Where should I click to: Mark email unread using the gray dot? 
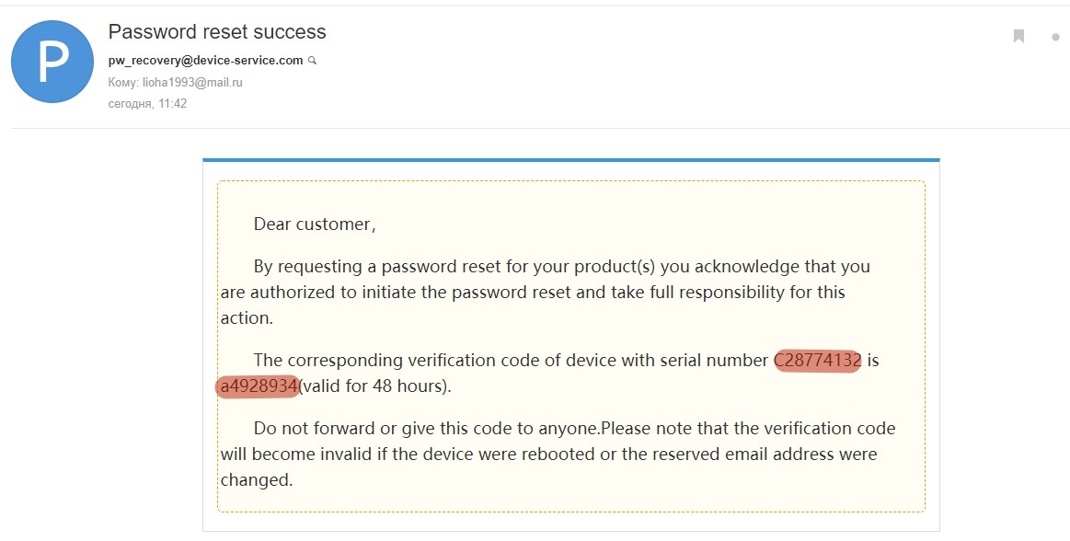pos(1055,38)
